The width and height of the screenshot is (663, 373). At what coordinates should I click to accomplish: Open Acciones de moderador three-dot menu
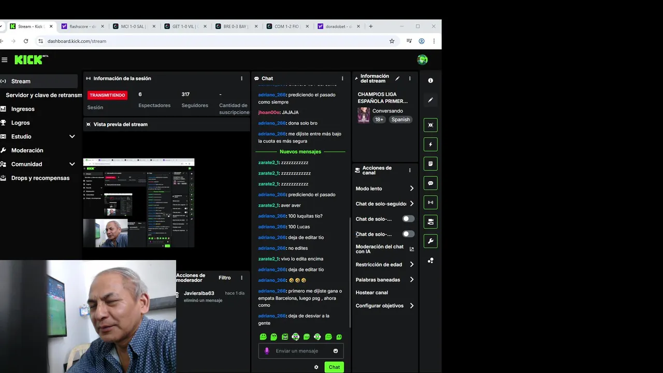coord(241,278)
